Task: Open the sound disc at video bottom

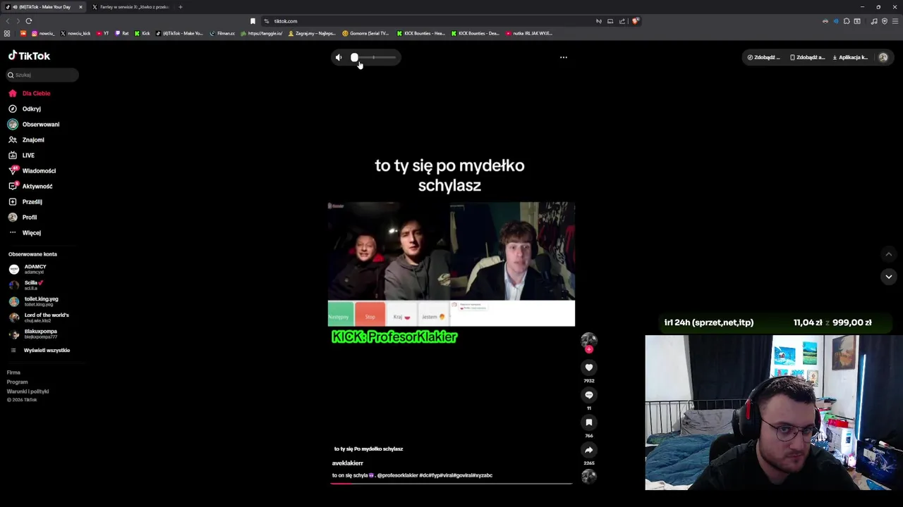Action: click(589, 477)
